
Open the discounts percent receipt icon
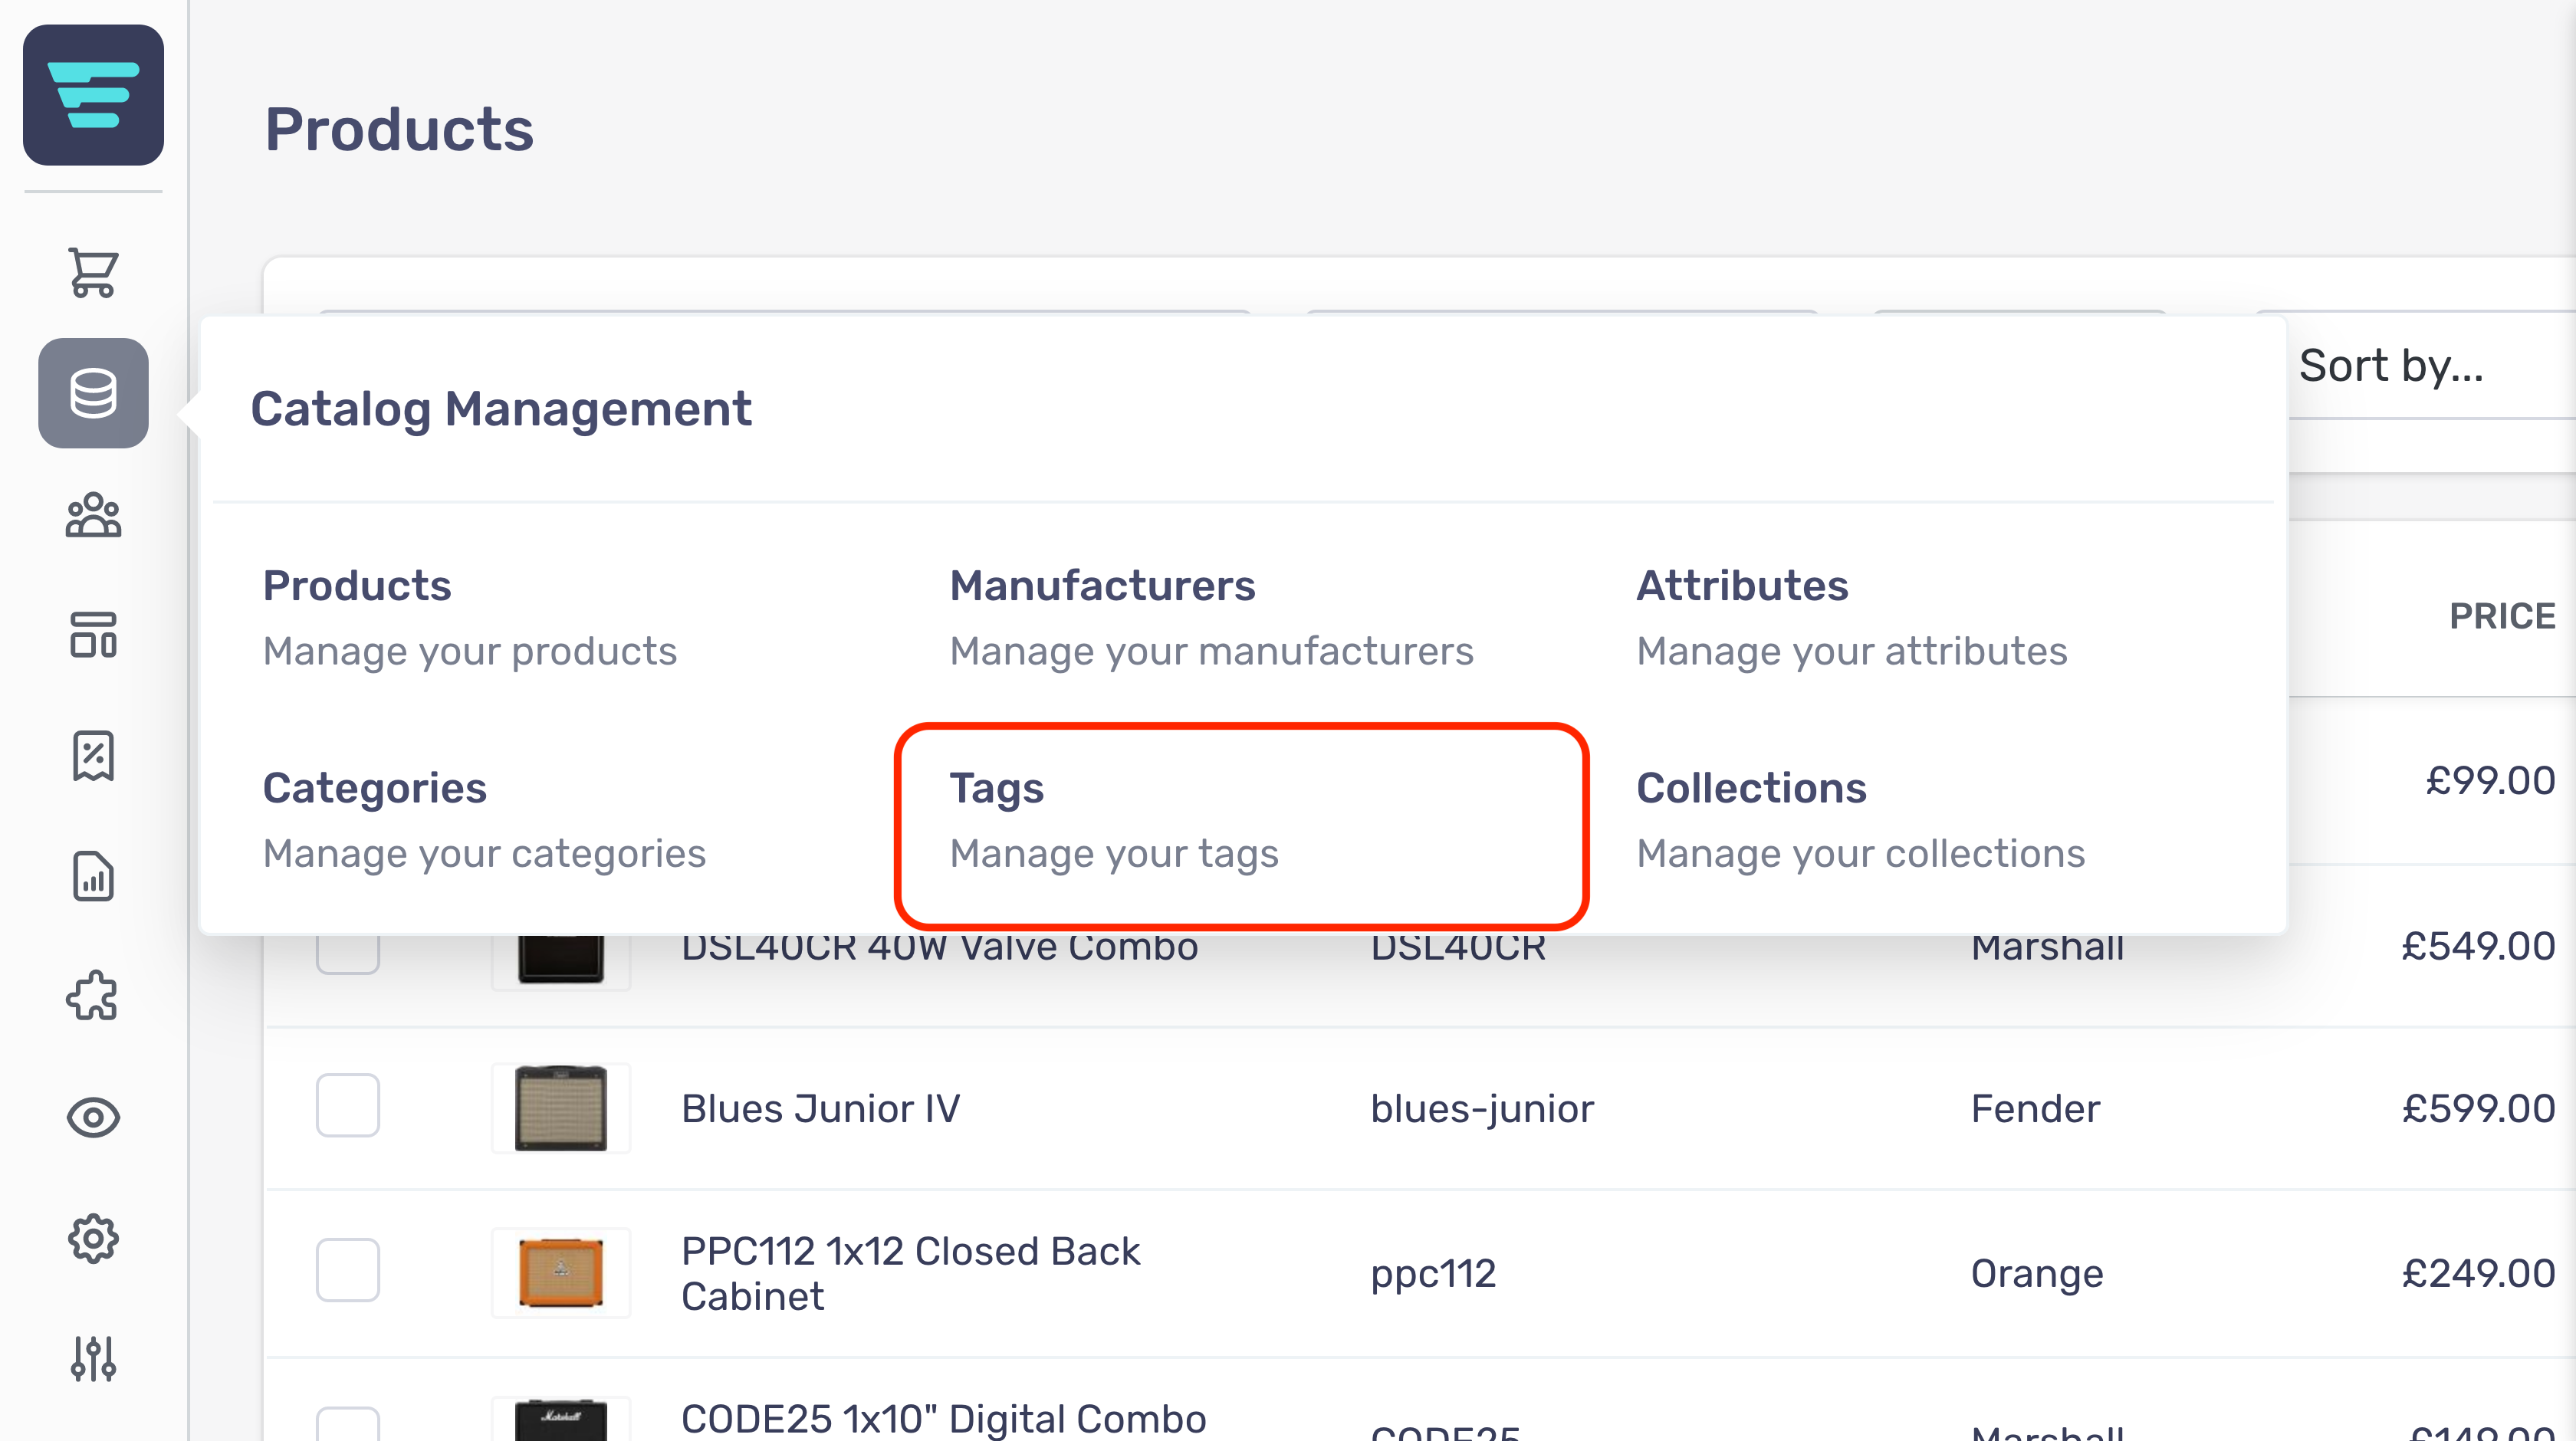click(93, 756)
